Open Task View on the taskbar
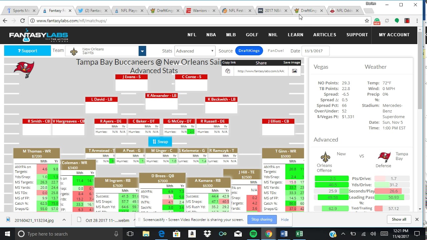427x240 pixels. click(x=130, y=234)
